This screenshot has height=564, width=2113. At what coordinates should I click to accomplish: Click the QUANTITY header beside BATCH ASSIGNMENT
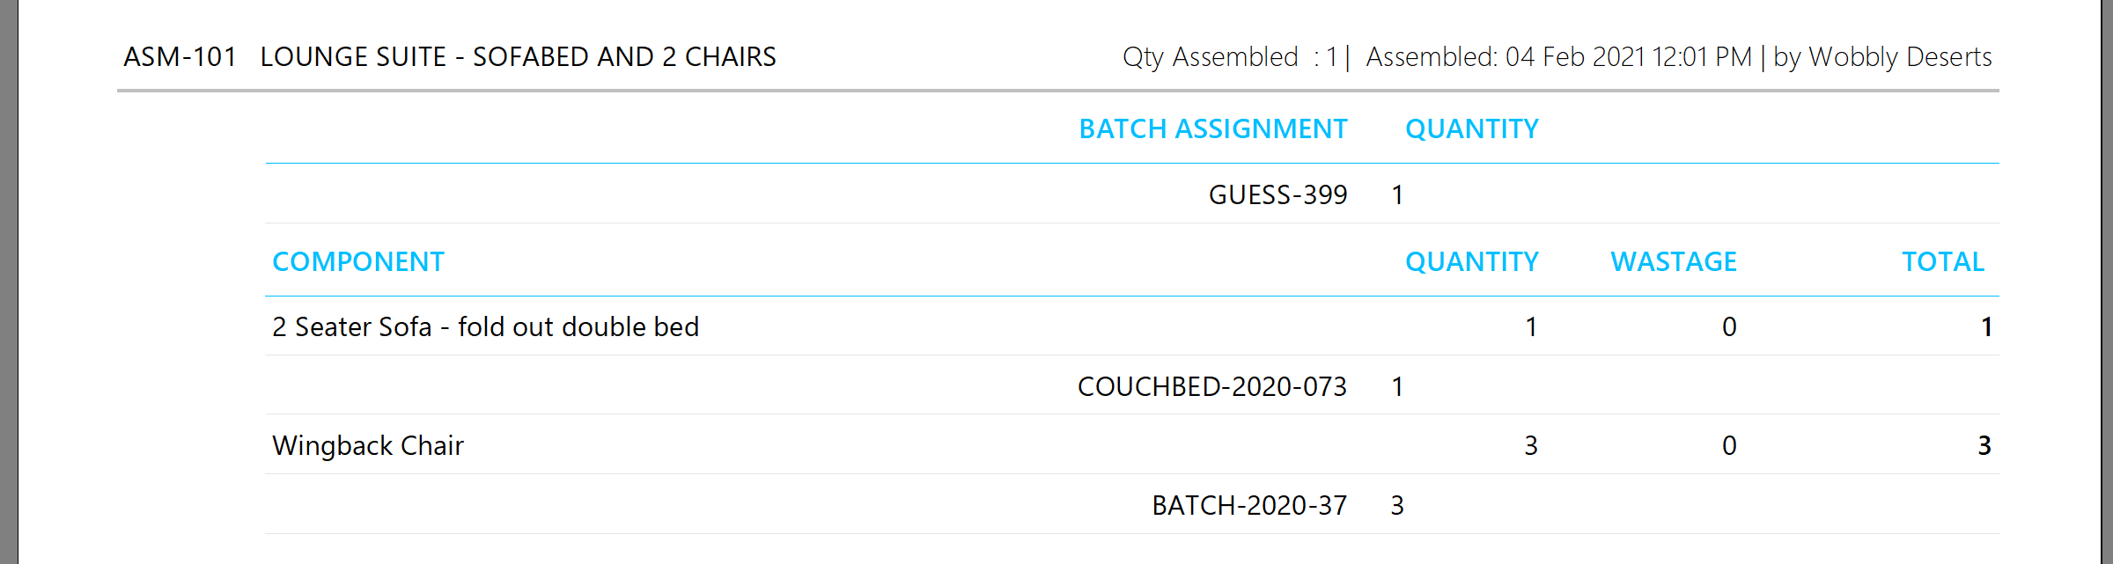(1471, 129)
